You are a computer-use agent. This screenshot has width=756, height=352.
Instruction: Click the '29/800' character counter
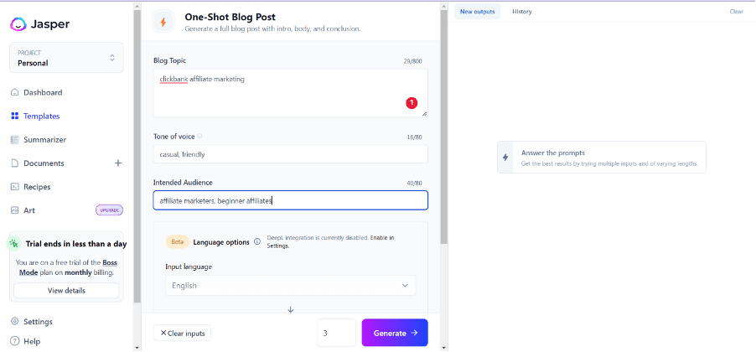click(x=413, y=62)
